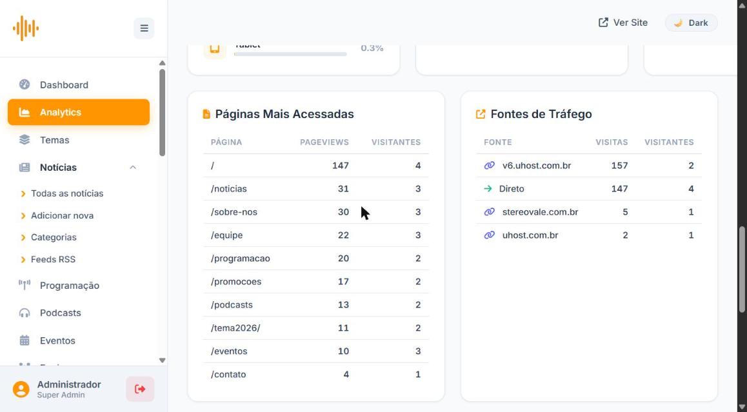Click the main page vertical scrollbar thumb

coord(742,270)
